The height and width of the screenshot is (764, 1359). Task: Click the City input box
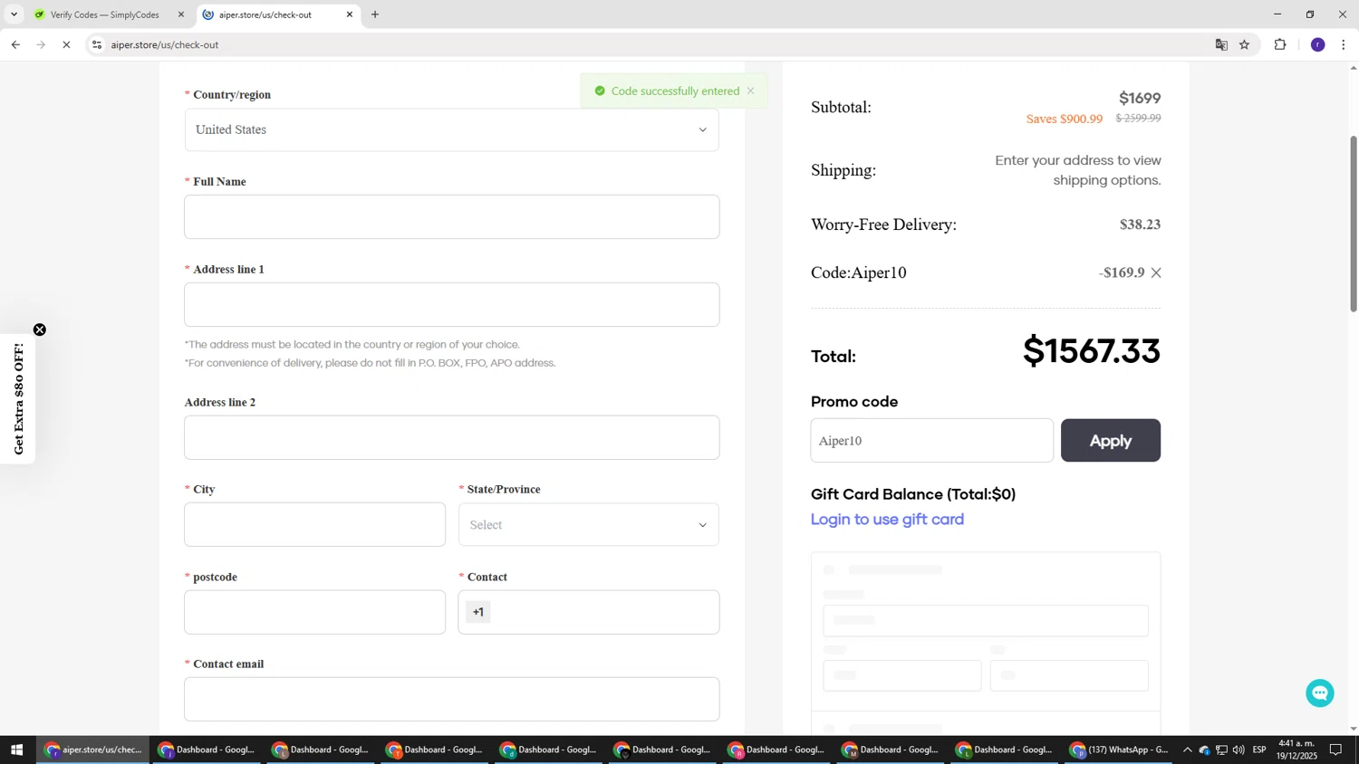[314, 525]
